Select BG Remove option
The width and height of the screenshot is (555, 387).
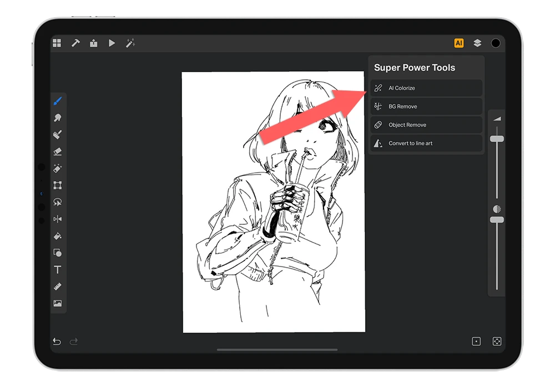click(x=426, y=107)
